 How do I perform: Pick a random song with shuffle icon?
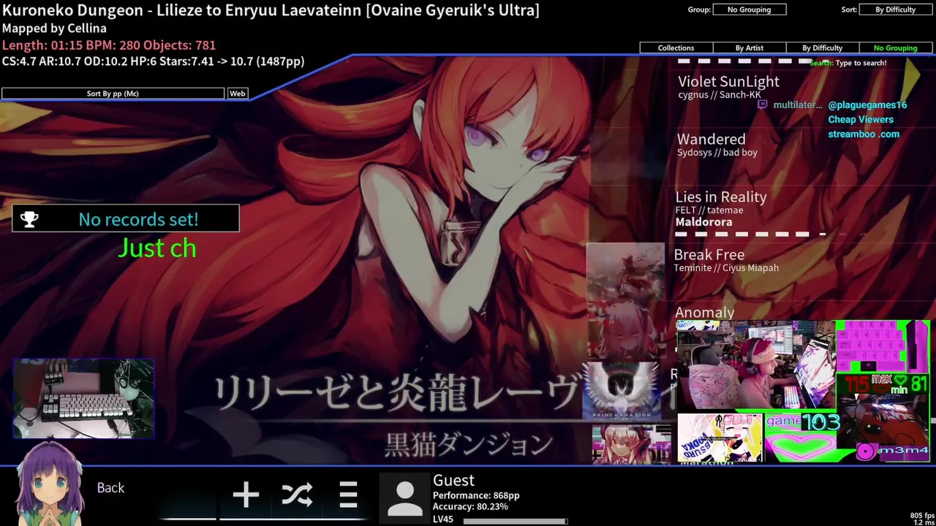click(x=297, y=495)
